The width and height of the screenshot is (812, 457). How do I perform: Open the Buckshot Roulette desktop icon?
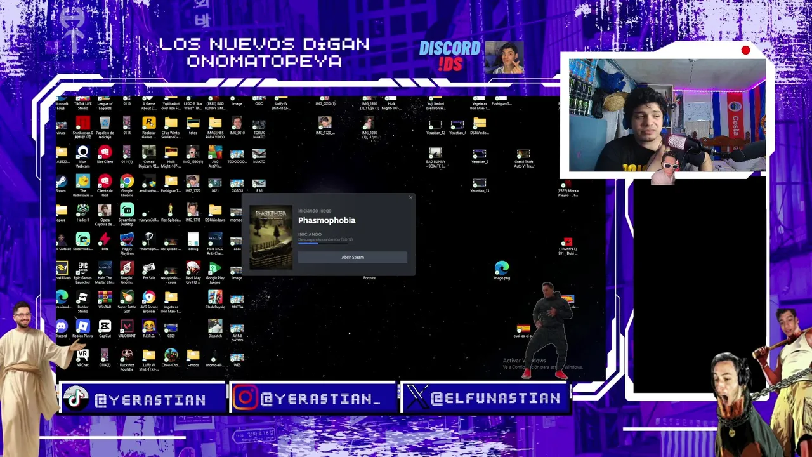coord(127,355)
